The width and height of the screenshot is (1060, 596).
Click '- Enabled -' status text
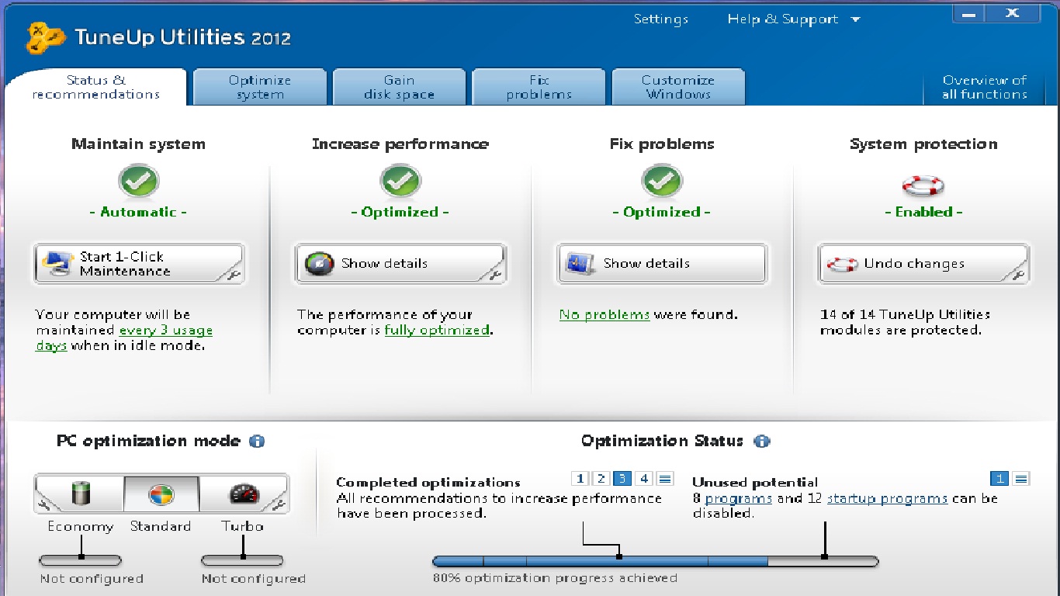coord(923,213)
